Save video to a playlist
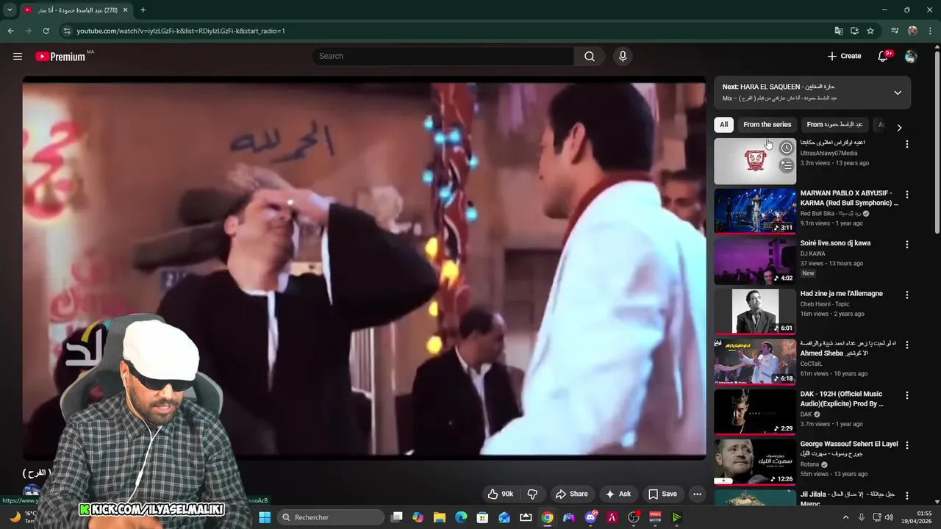Viewport: 941px width, 529px height. click(x=662, y=494)
